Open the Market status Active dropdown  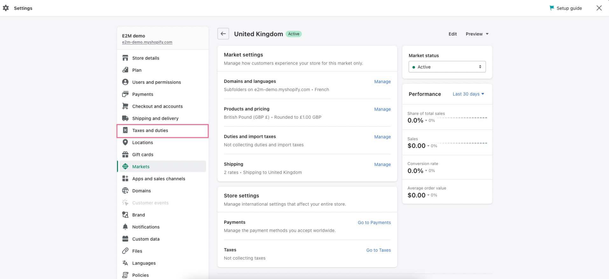447,67
